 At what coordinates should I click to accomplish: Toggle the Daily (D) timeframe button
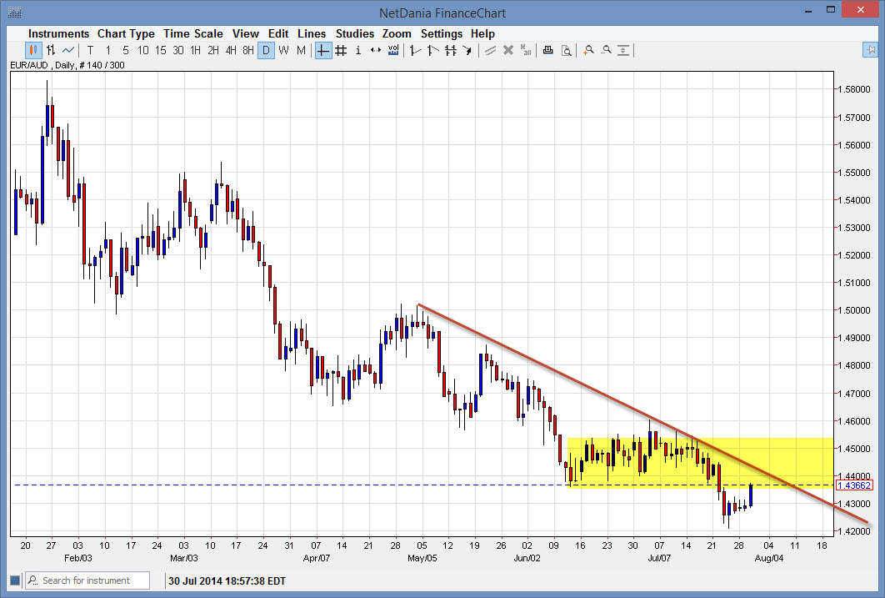coord(265,50)
